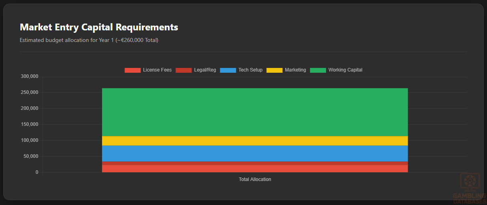Viewport: 487px width, 205px height.
Task: Click the Total Allocation x-axis label
Action: pos(255,179)
